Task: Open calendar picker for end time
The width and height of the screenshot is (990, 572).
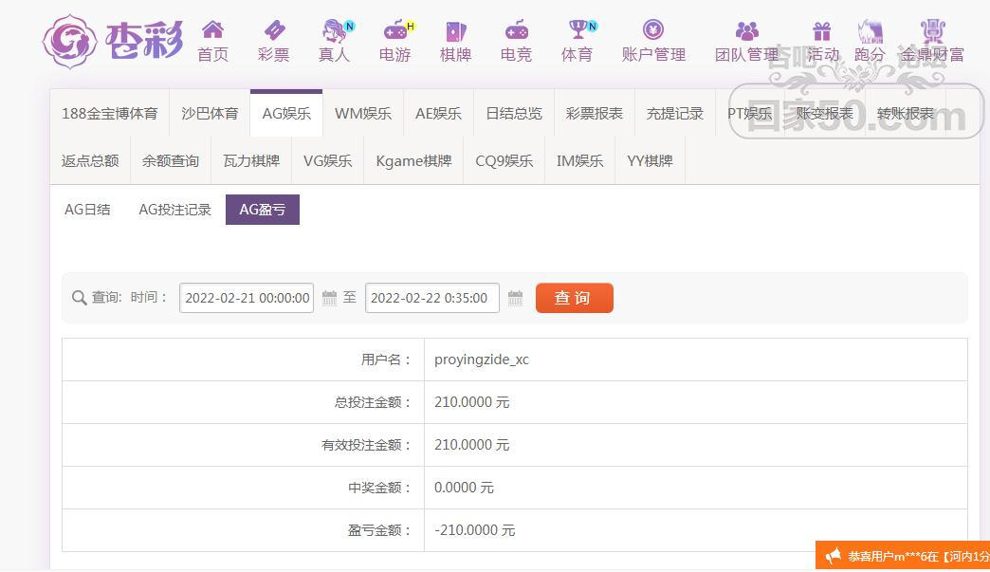Action: 515,298
